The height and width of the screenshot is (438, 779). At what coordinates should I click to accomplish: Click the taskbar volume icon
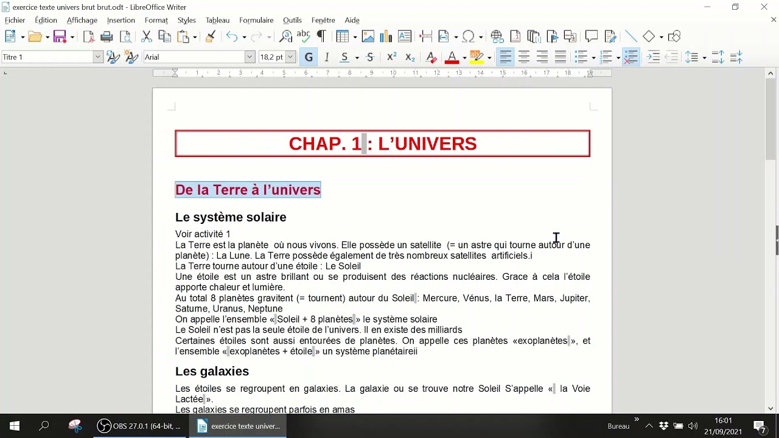(x=693, y=426)
